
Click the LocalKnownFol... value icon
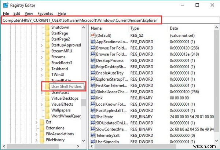click(93, 104)
